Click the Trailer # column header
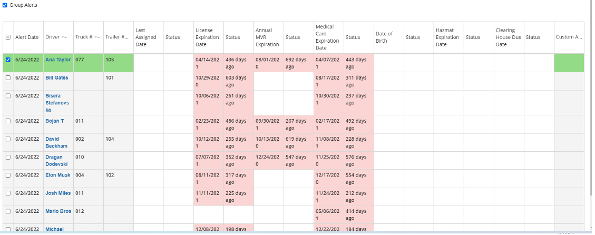The height and width of the screenshot is (235, 595). pos(118,37)
